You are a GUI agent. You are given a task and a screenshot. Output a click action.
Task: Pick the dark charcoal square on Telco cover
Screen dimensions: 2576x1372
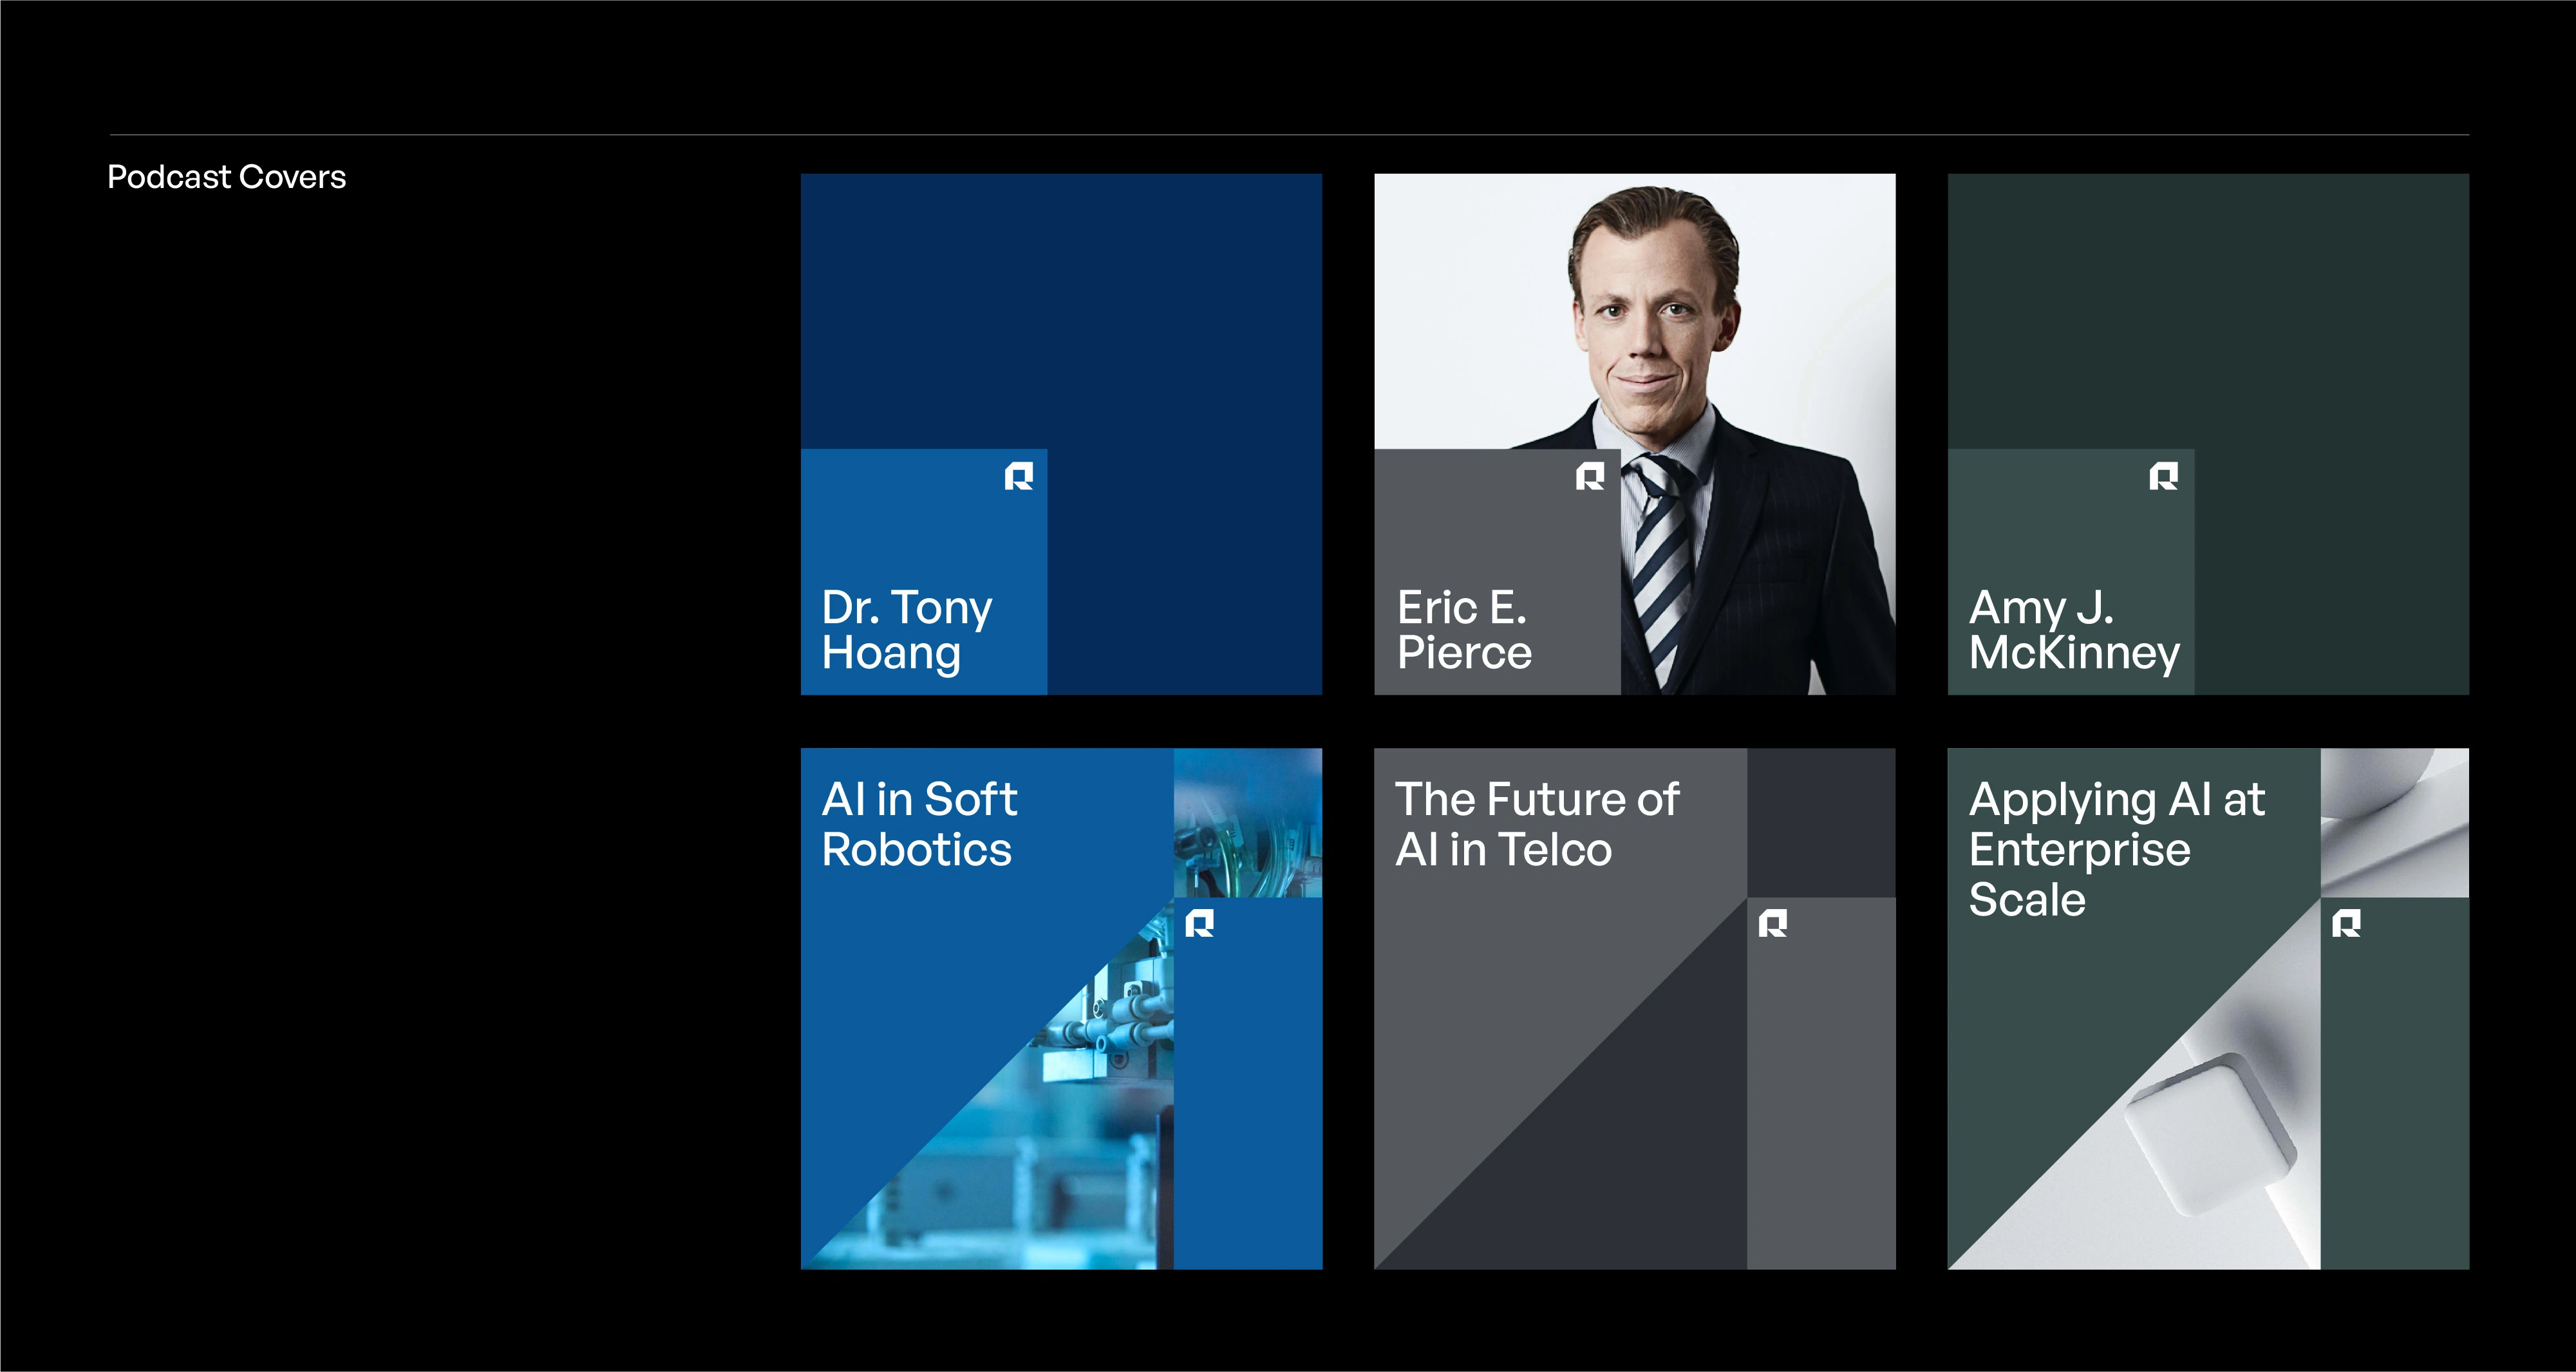[1821, 822]
